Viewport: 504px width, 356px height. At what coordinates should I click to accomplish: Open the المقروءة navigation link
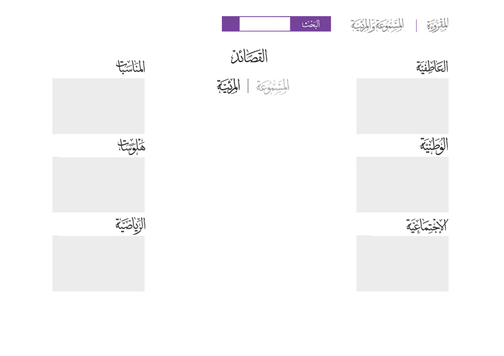[x=437, y=25]
